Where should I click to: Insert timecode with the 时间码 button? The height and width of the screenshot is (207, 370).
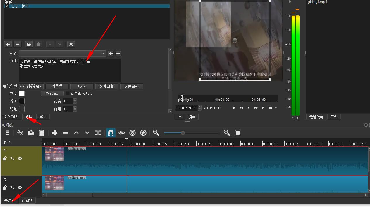[57, 86]
